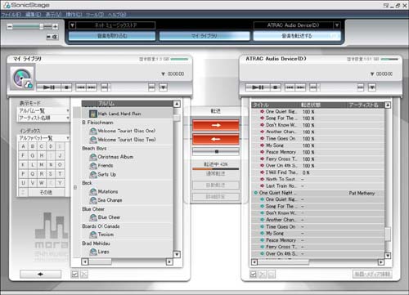Image resolution: width=409 pixels, height=295 pixels.
Task: Open the first menu in the menu bar
Action: tap(11, 15)
